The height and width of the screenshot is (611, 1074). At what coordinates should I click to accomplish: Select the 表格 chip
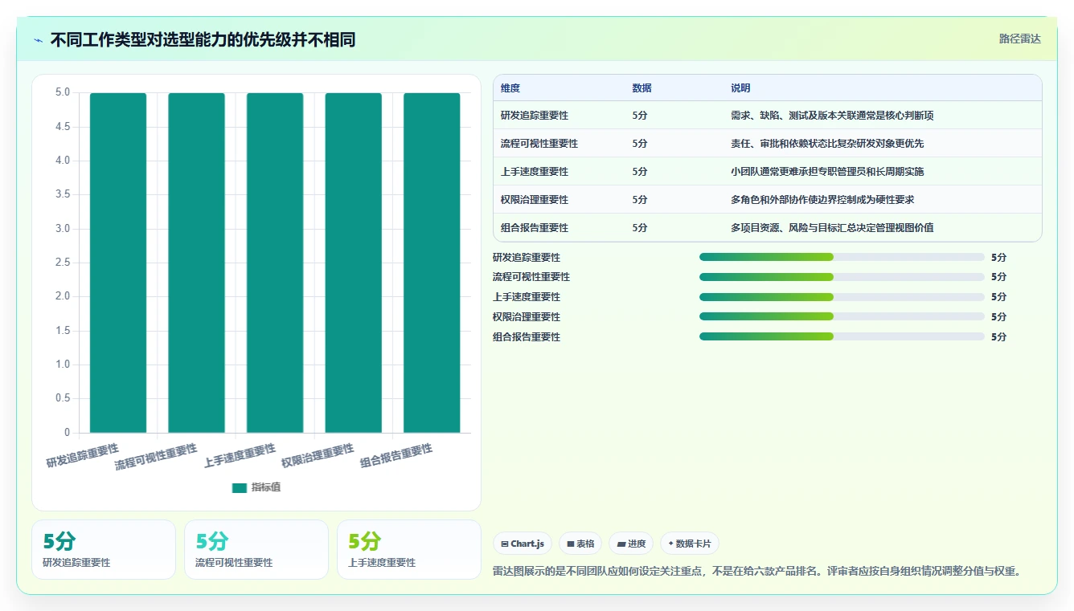coord(580,544)
